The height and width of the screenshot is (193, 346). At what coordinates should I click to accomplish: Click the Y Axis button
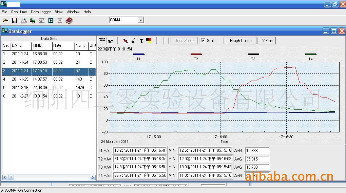[x=267, y=41]
